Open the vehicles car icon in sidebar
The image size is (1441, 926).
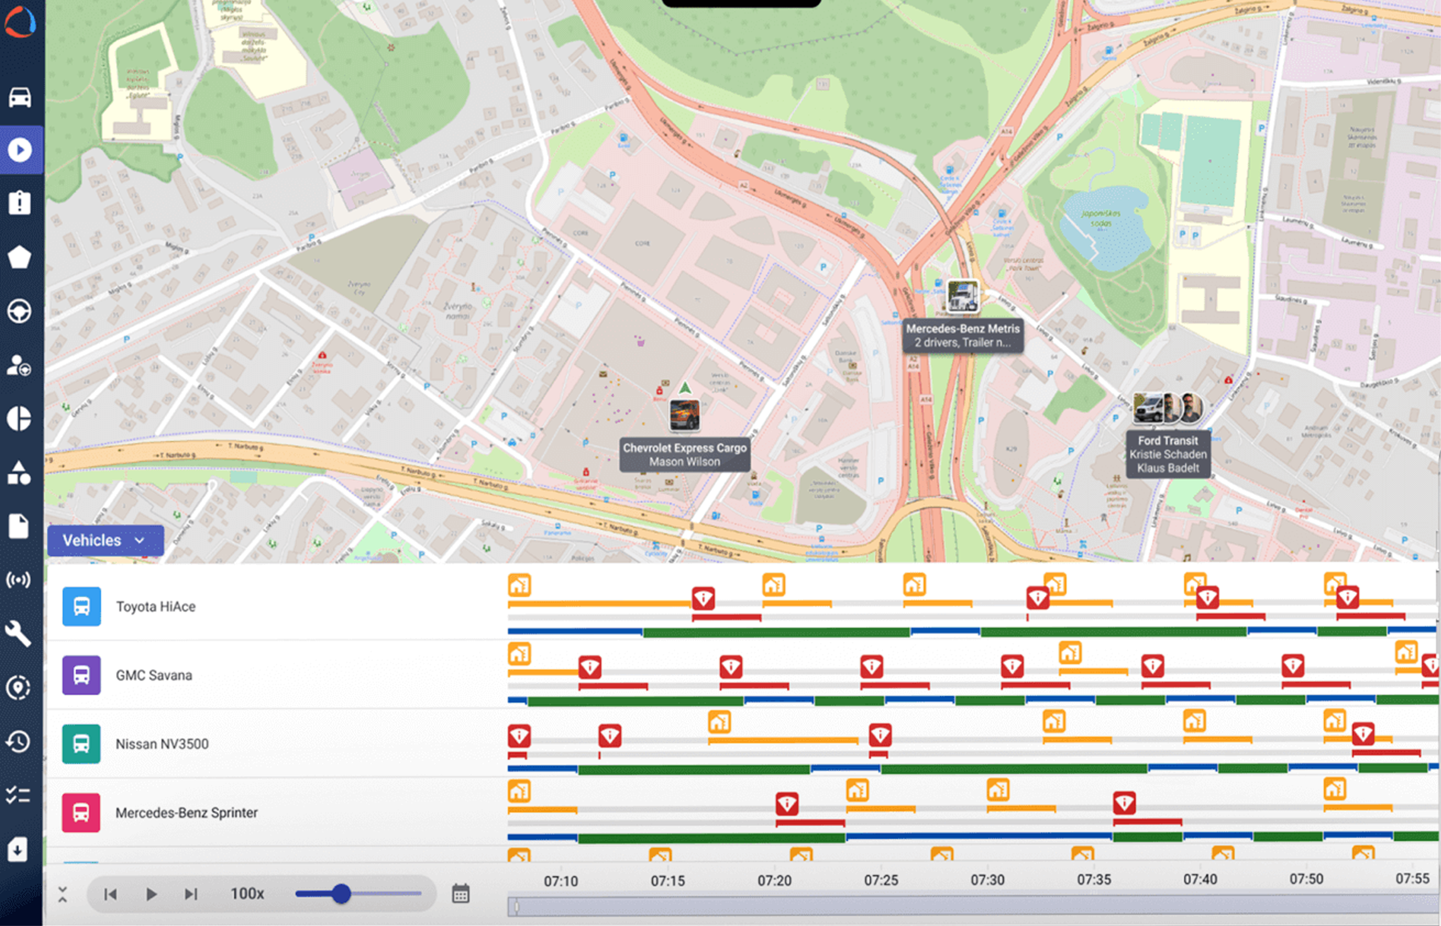point(20,97)
